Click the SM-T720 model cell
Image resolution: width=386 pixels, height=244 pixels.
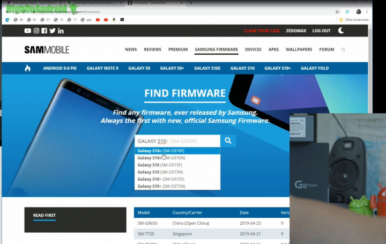pos(146,234)
